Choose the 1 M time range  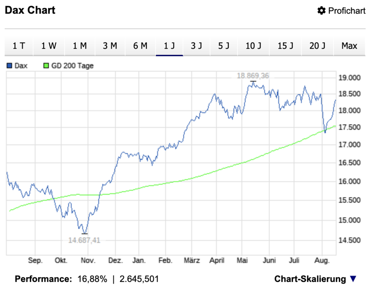(x=80, y=46)
